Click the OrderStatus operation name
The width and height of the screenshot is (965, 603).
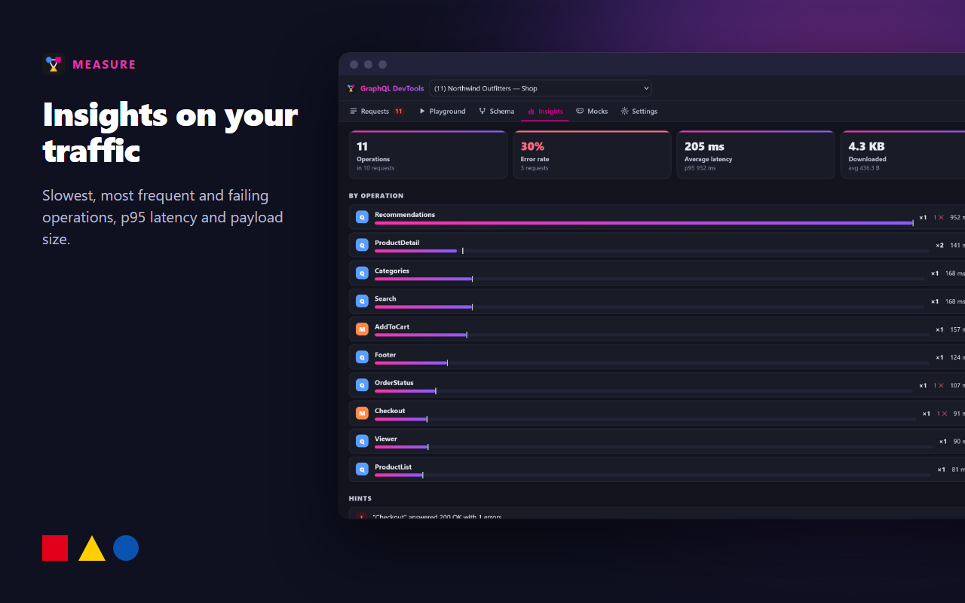click(x=394, y=383)
